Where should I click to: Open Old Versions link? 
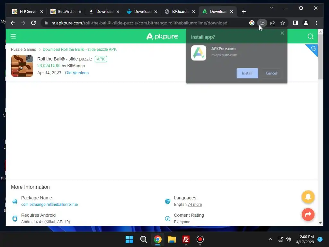[x=77, y=73]
